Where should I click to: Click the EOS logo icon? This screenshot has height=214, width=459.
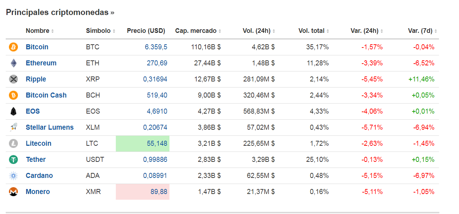tap(13, 111)
